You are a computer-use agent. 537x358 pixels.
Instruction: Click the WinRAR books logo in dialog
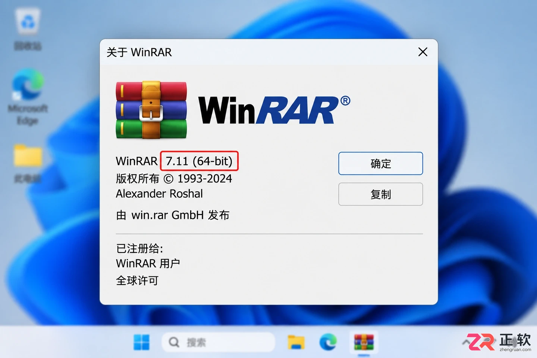[x=151, y=110]
